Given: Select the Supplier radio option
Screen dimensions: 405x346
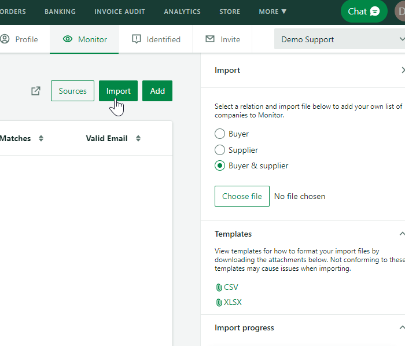Looking at the screenshot, I should point(220,150).
